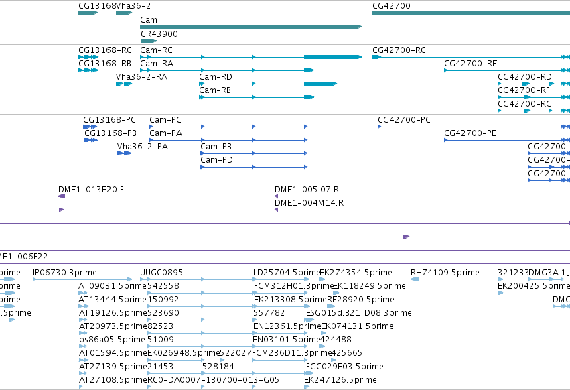Click the 542558 EST label
The height and width of the screenshot is (390, 570).
(x=163, y=286)
